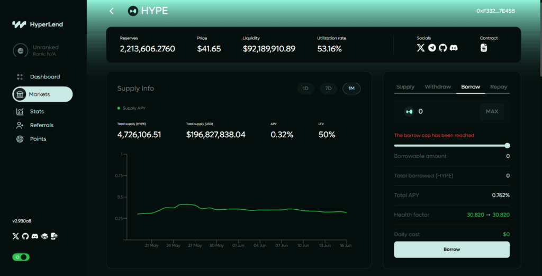
Task: Click the Total APY value 0.762%
Action: click(x=501, y=195)
